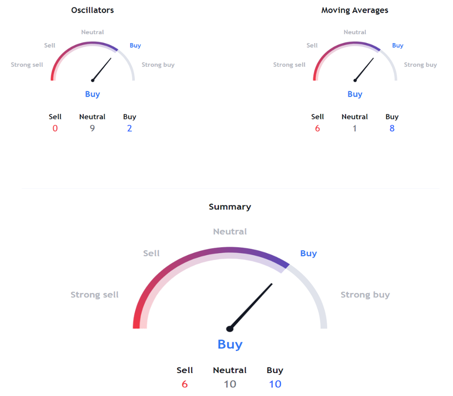The height and width of the screenshot is (396, 453).
Task: Click the blue Buy rating below Oscillators gauge
Action: tap(92, 94)
